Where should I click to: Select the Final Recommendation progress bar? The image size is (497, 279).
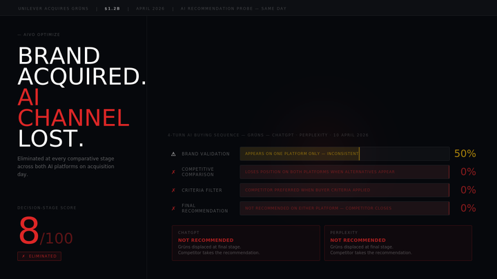click(x=344, y=208)
